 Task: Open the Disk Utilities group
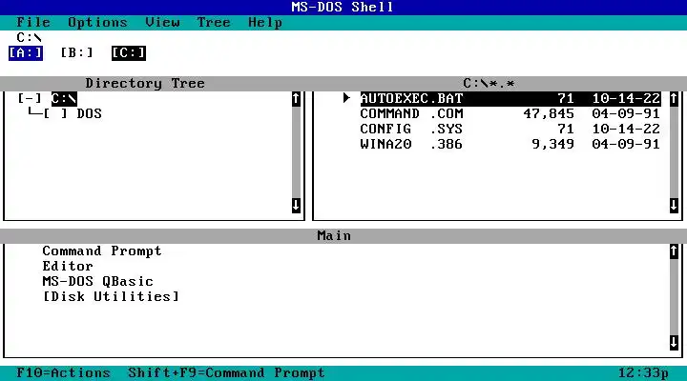pos(111,296)
